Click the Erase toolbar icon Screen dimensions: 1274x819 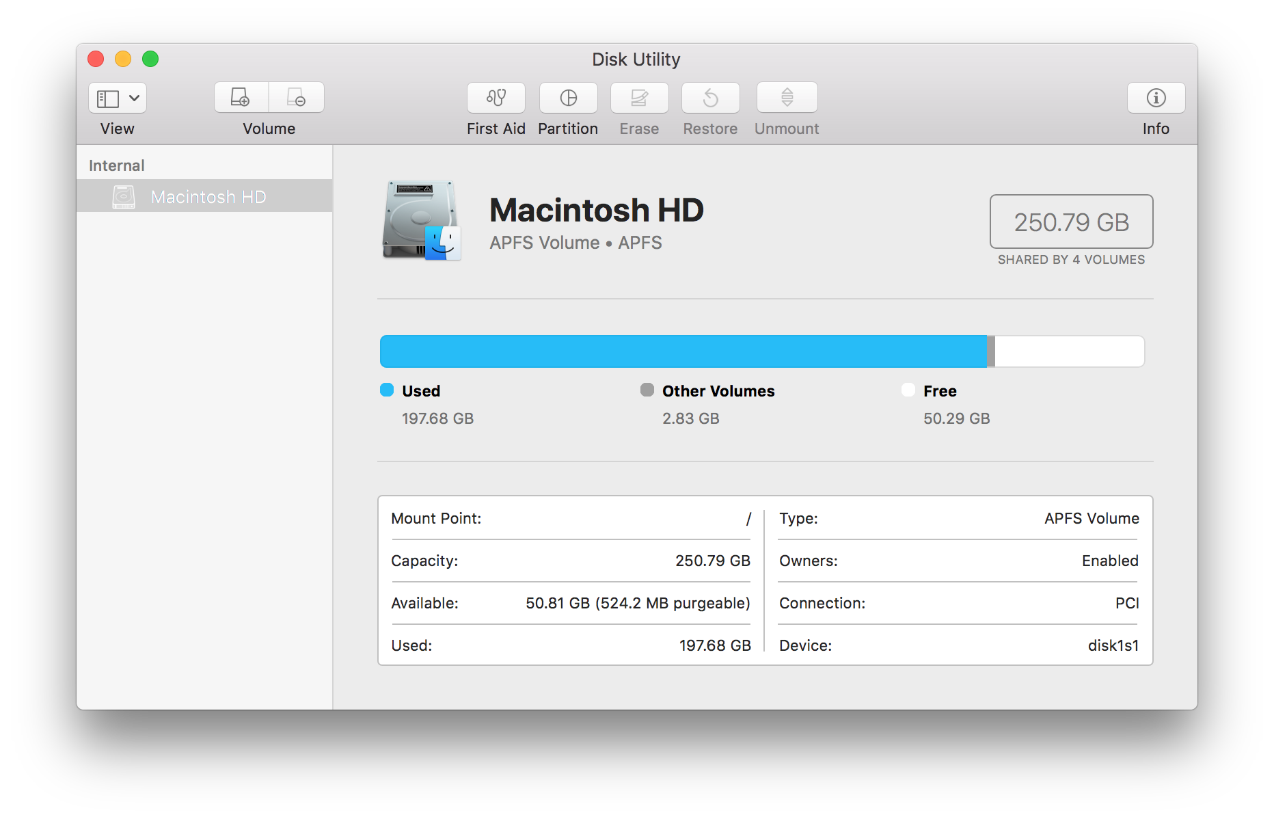click(x=639, y=98)
